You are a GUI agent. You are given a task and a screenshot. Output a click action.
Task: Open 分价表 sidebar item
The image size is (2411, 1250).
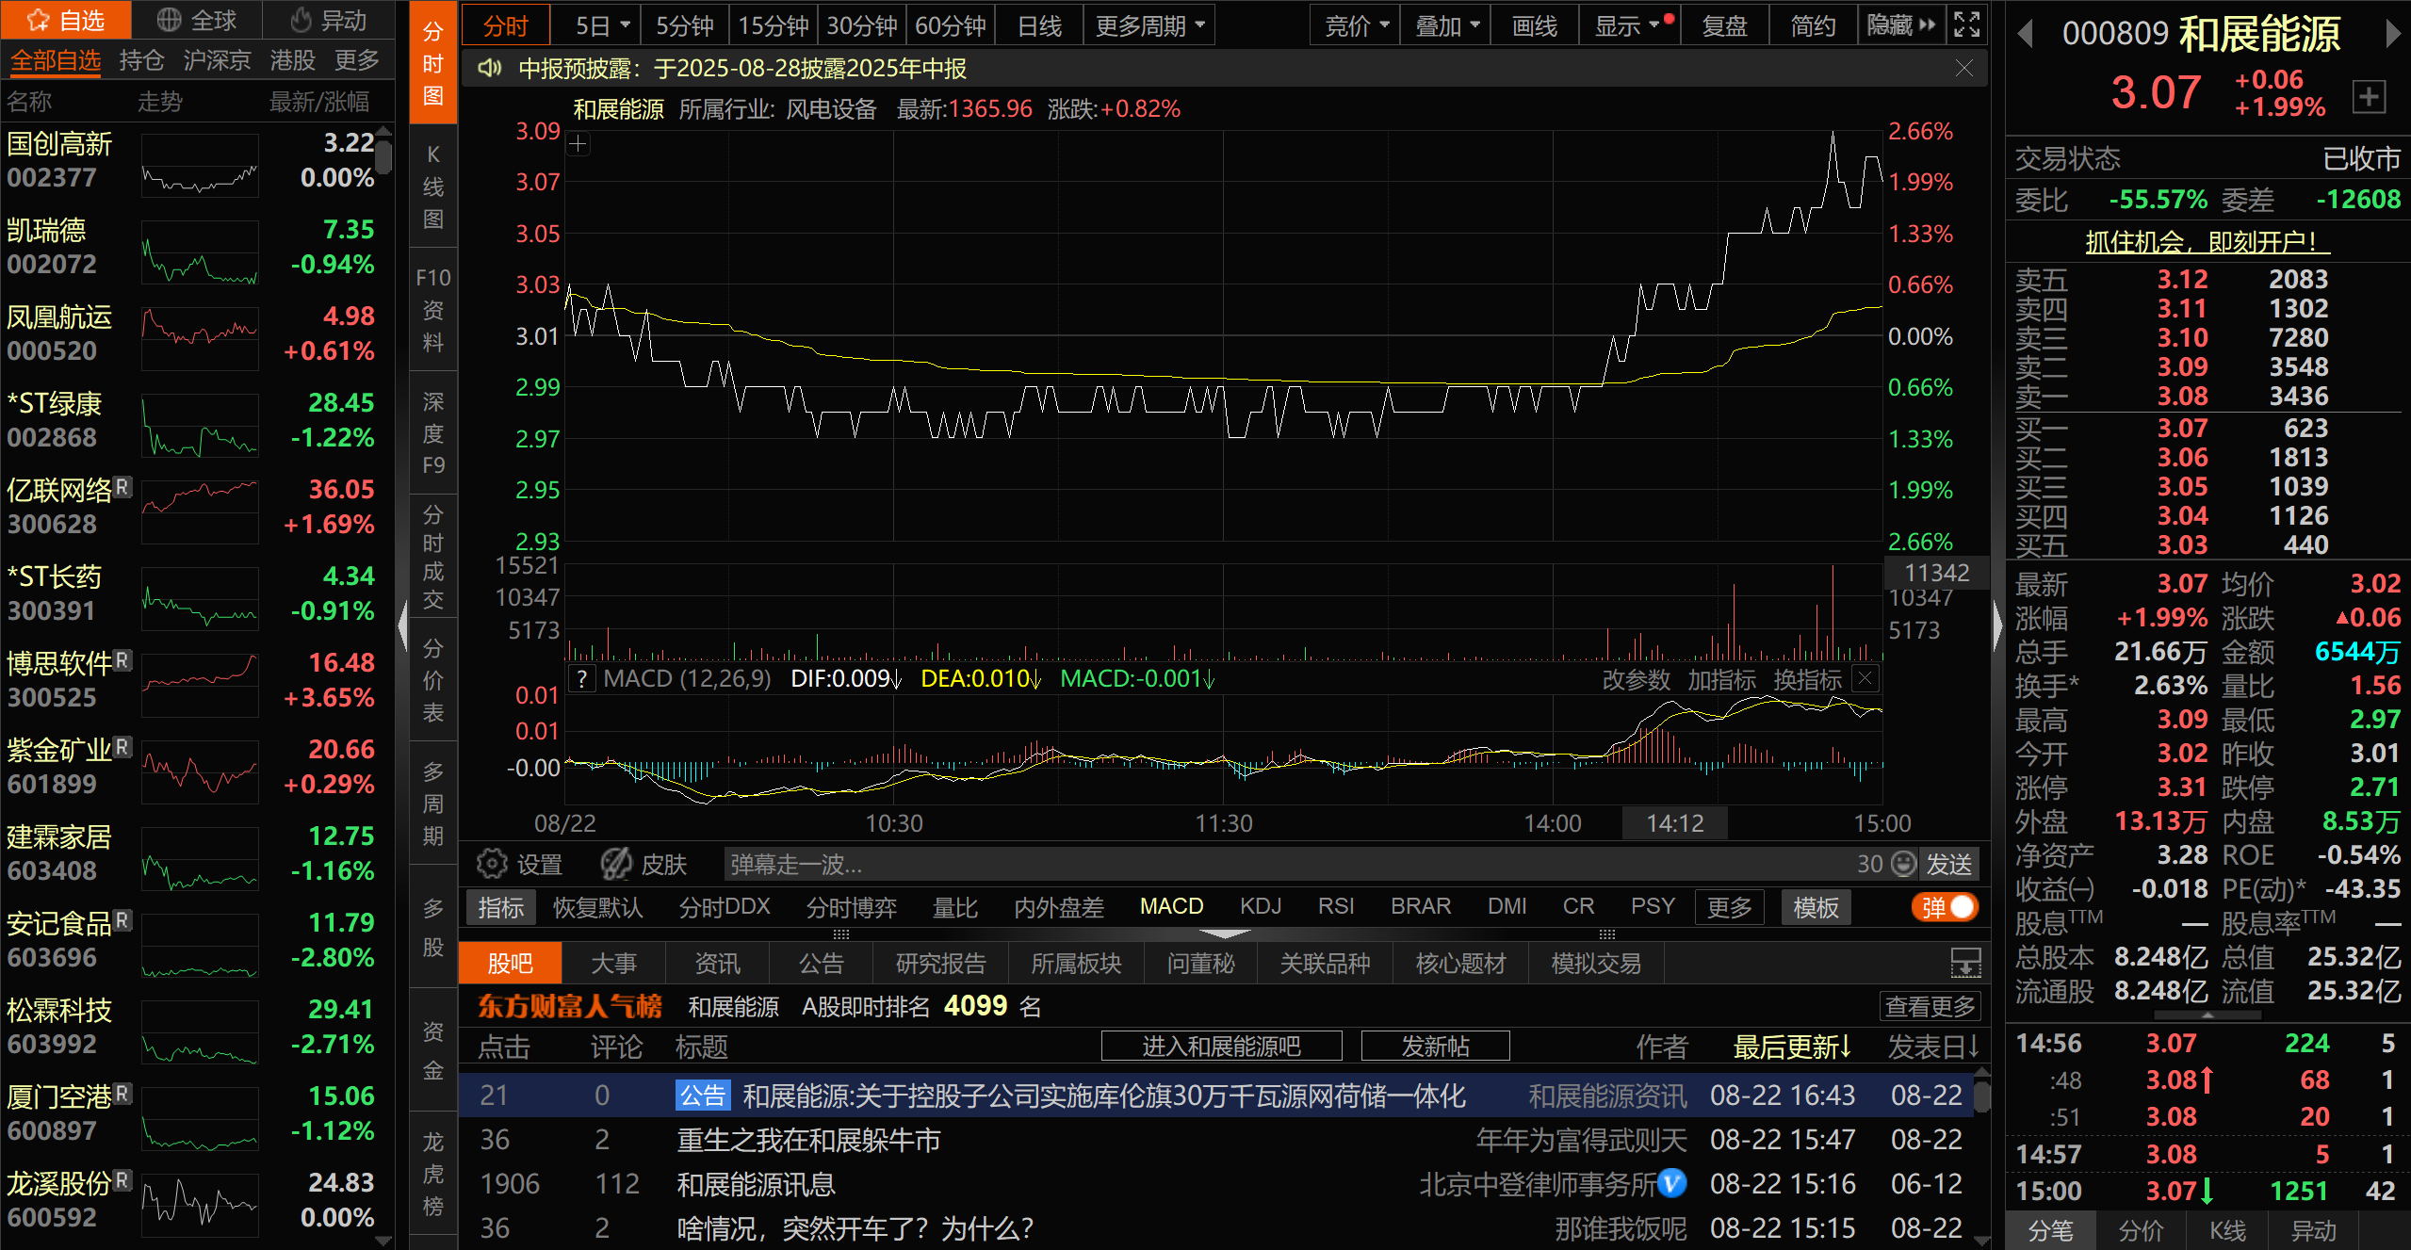click(433, 680)
